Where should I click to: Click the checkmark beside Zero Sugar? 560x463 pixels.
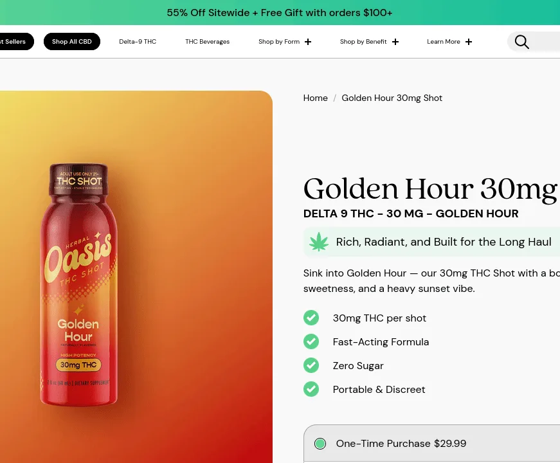[x=311, y=365]
